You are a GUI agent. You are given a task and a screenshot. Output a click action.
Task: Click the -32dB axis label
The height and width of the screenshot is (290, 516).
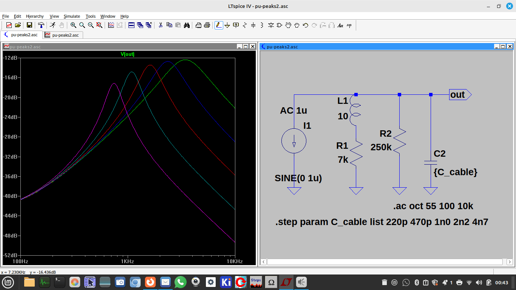11,157
